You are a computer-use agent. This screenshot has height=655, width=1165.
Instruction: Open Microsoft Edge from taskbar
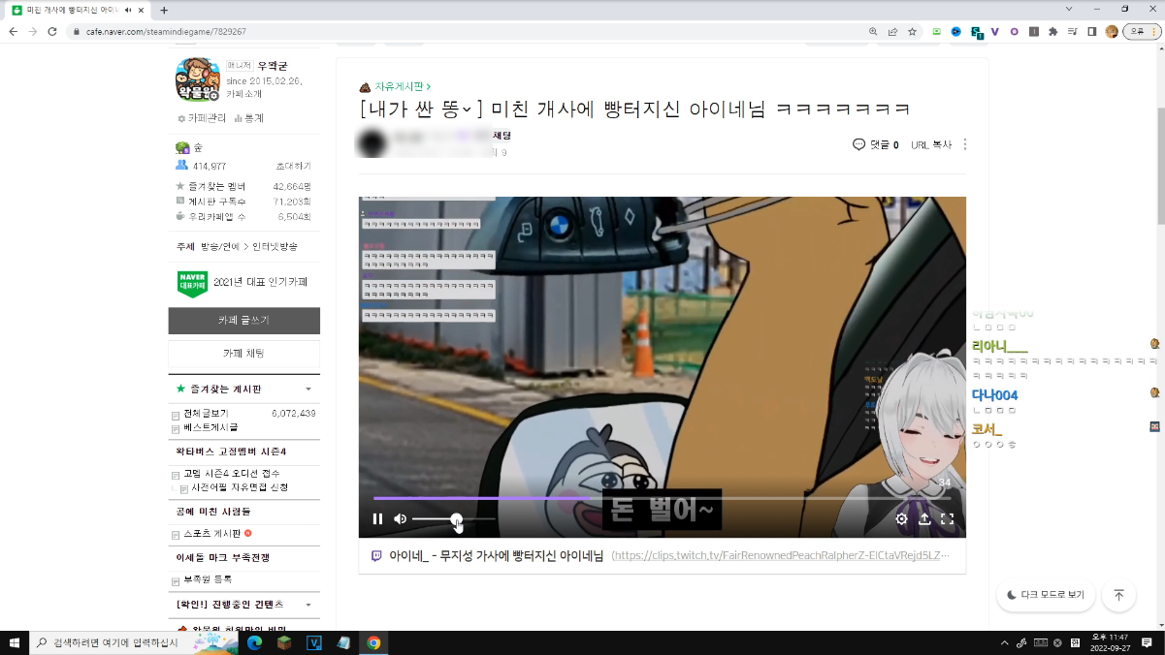[x=255, y=642]
